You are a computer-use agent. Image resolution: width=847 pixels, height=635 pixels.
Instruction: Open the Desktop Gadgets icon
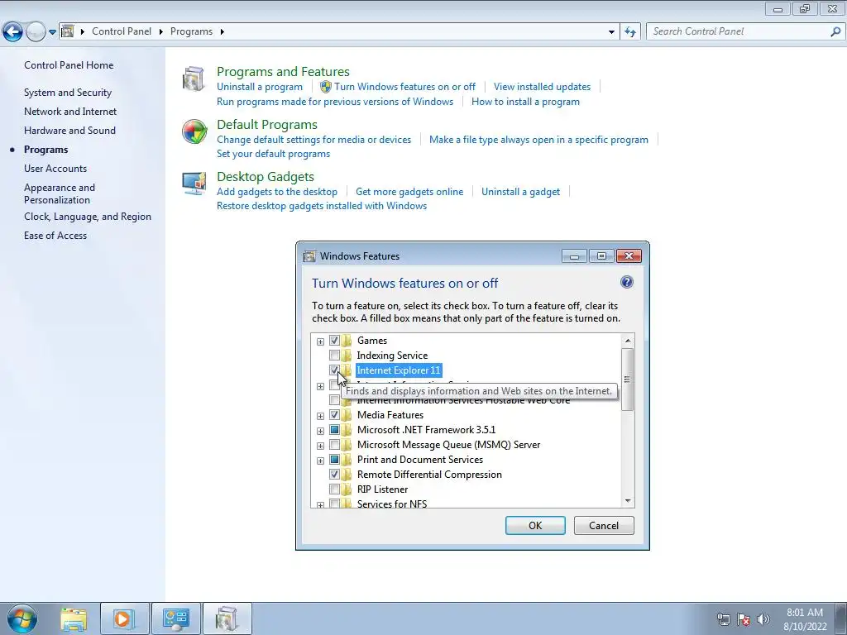[194, 184]
